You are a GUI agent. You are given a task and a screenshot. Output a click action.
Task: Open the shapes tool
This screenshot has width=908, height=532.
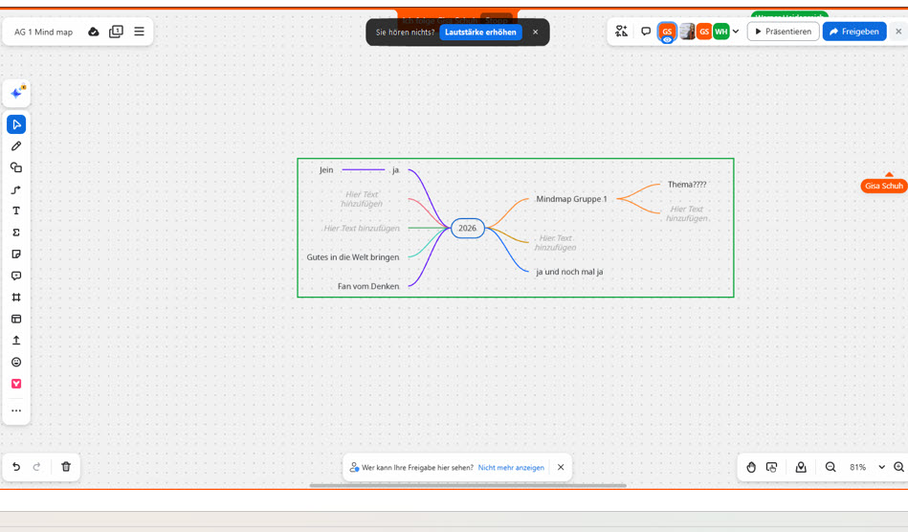click(x=16, y=167)
